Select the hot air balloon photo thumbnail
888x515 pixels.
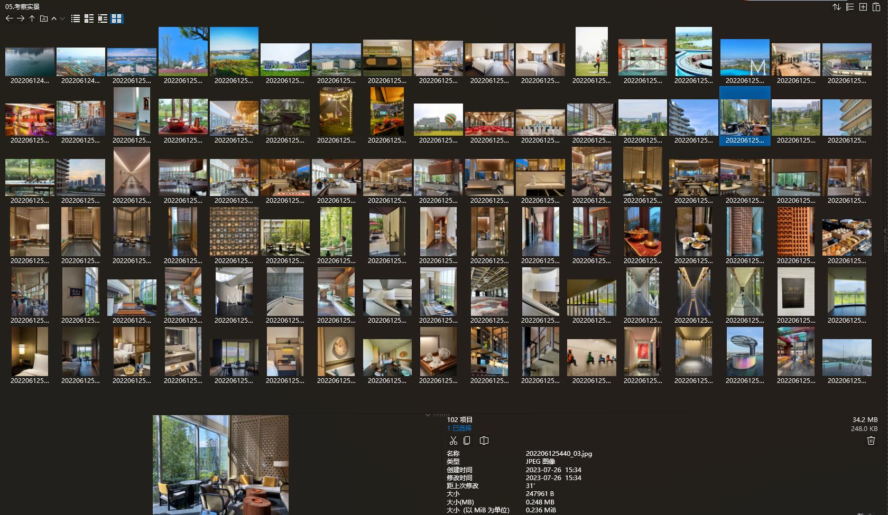(438, 119)
